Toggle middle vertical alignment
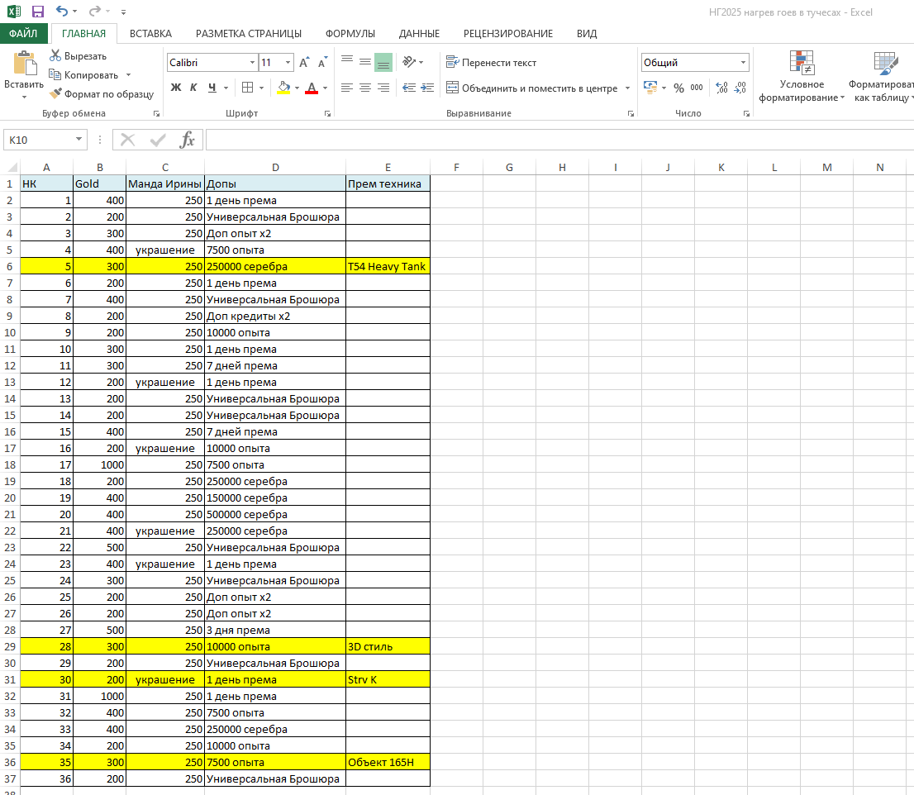Viewport: 914px width, 795px height. tap(364, 63)
